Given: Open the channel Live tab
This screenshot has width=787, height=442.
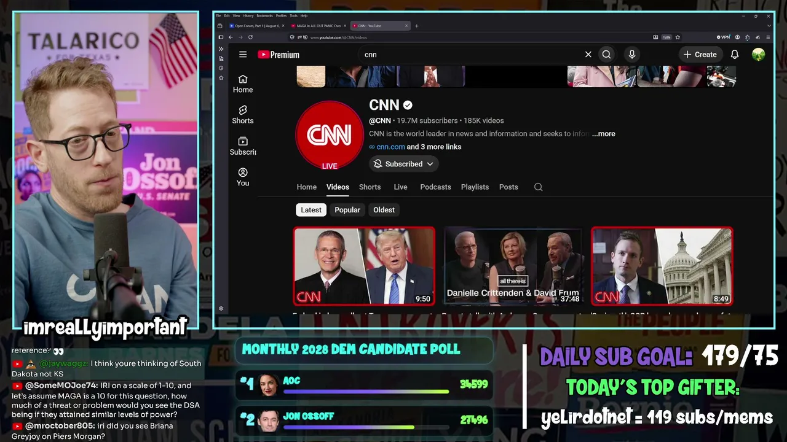Looking at the screenshot, I should 400,187.
